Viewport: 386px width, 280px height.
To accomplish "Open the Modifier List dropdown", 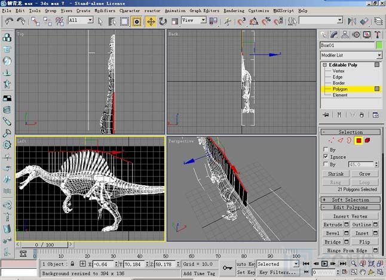I will pyautogui.click(x=351, y=55).
